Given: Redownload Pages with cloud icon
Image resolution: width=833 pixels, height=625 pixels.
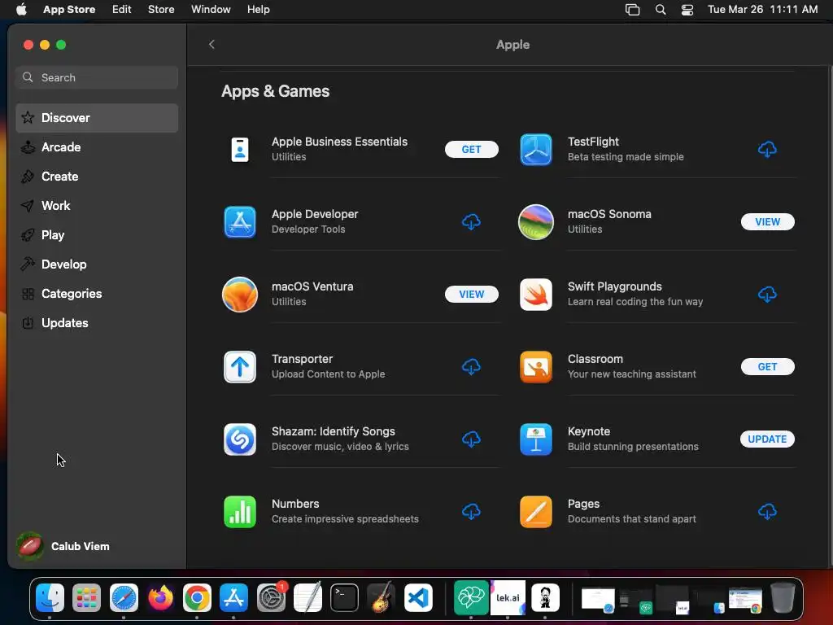Looking at the screenshot, I should click(x=767, y=511).
